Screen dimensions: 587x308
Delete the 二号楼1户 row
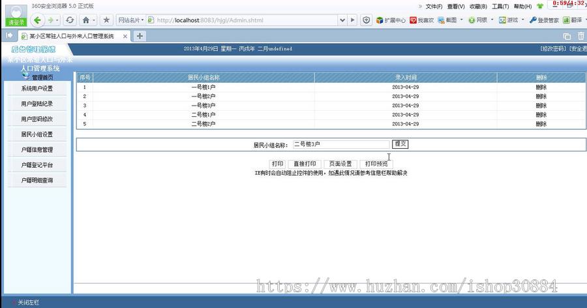coord(541,115)
